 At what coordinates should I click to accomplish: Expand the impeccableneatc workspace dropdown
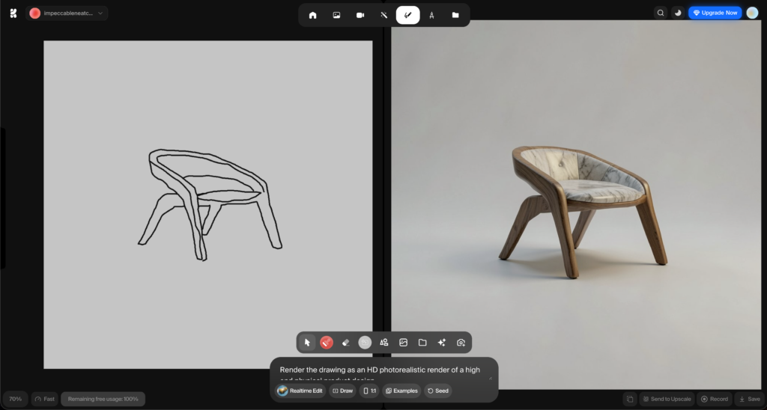click(x=67, y=13)
